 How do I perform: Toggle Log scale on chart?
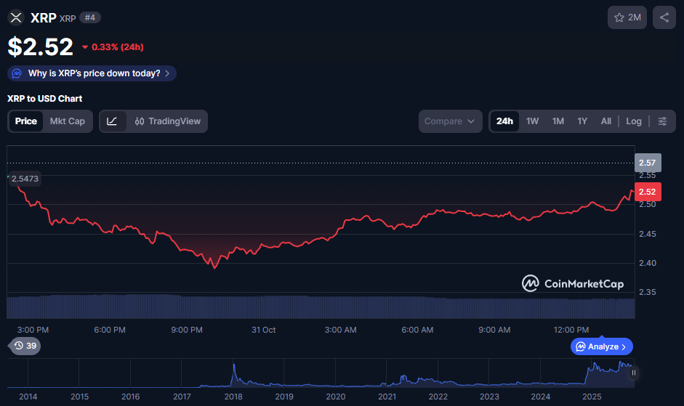coord(633,121)
